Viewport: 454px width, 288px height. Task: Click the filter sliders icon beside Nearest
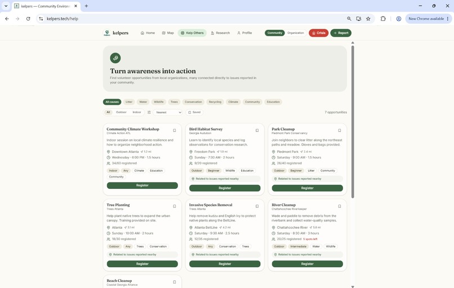[x=149, y=112]
